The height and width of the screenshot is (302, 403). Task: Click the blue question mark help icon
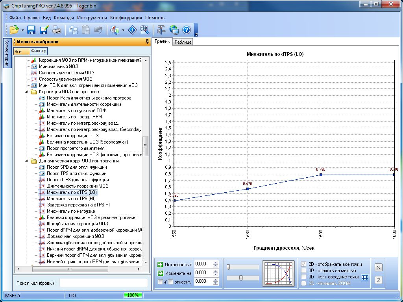[x=186, y=30]
